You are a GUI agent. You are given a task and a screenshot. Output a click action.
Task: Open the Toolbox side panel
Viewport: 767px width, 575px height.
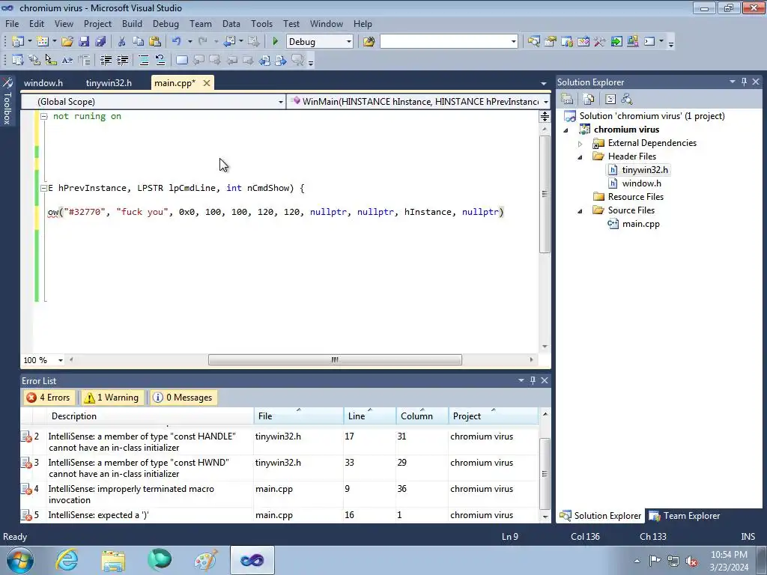pyautogui.click(x=7, y=101)
